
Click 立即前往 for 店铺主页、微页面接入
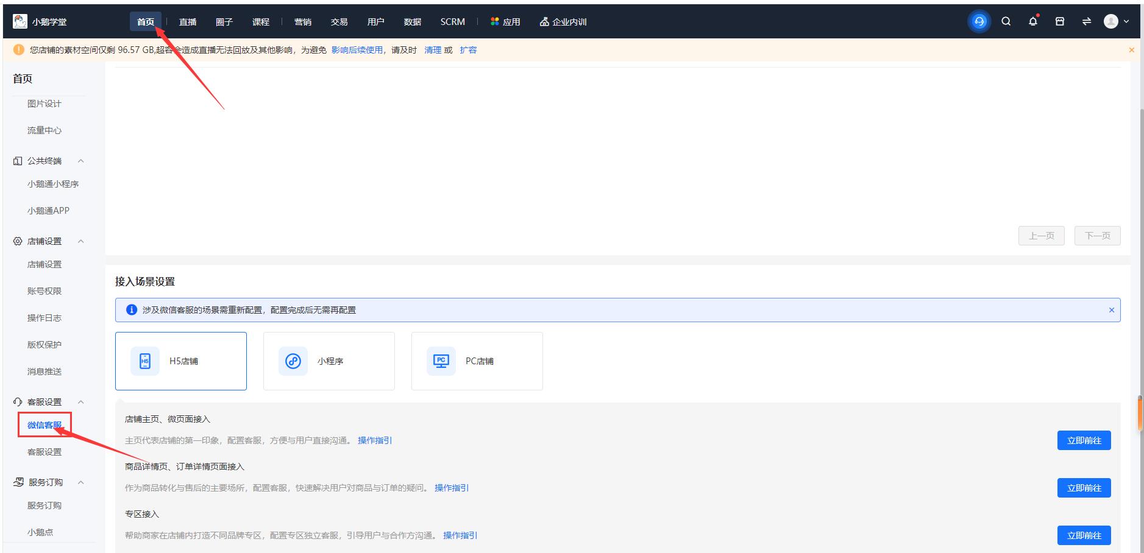point(1084,440)
